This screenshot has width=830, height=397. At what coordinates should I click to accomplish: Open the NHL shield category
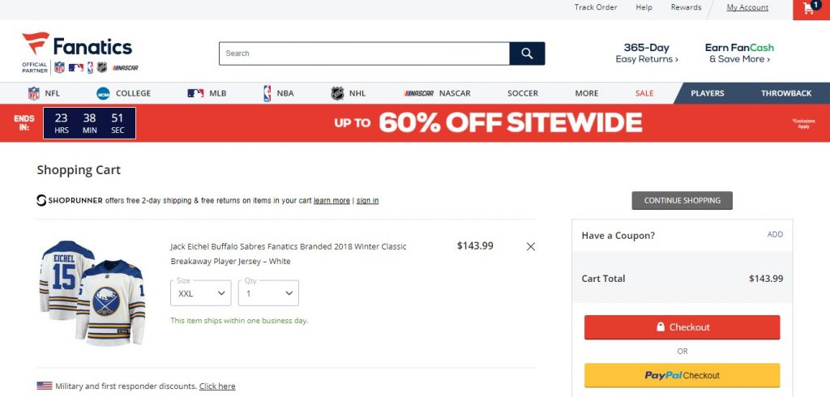click(349, 93)
